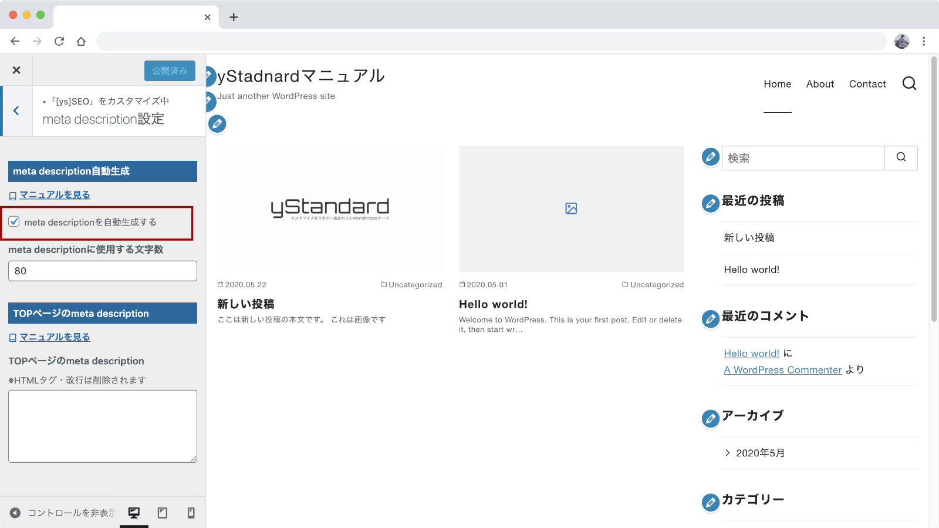Hide controls with the collapse arrow icon

(15, 513)
